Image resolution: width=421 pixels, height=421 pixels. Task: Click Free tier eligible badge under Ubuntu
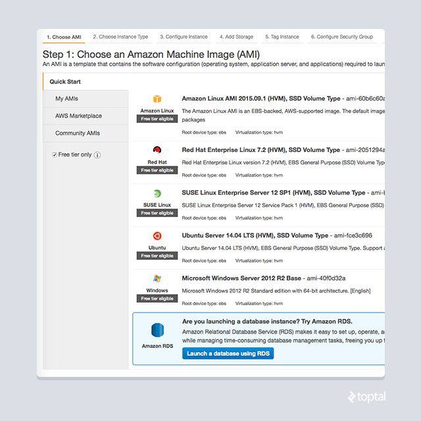[157, 256]
